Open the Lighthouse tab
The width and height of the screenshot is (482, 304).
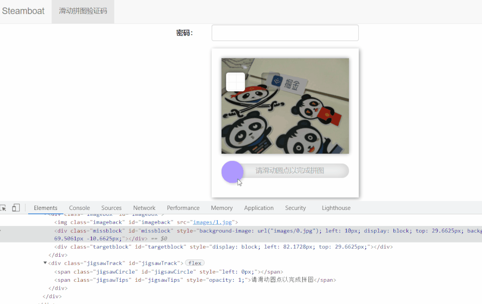tap(336, 208)
